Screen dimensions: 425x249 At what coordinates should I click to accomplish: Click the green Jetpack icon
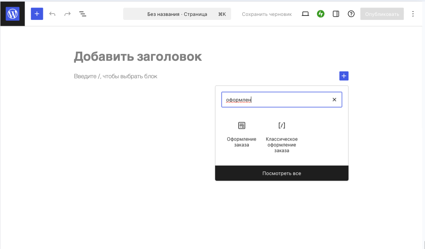point(321,13)
